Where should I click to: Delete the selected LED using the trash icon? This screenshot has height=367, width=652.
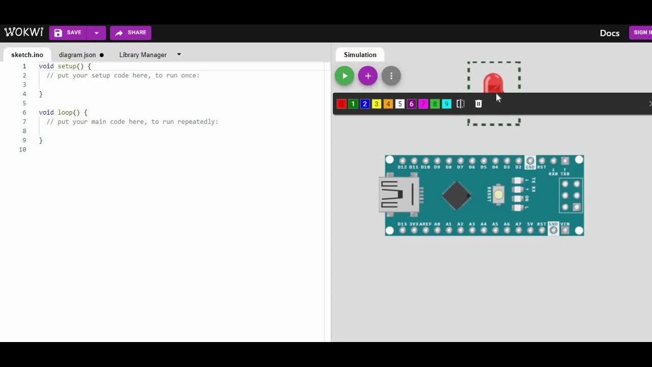(x=478, y=103)
